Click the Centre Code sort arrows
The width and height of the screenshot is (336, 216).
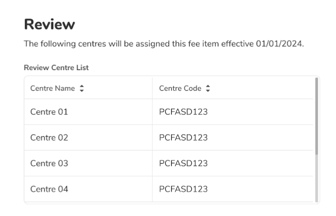(208, 89)
